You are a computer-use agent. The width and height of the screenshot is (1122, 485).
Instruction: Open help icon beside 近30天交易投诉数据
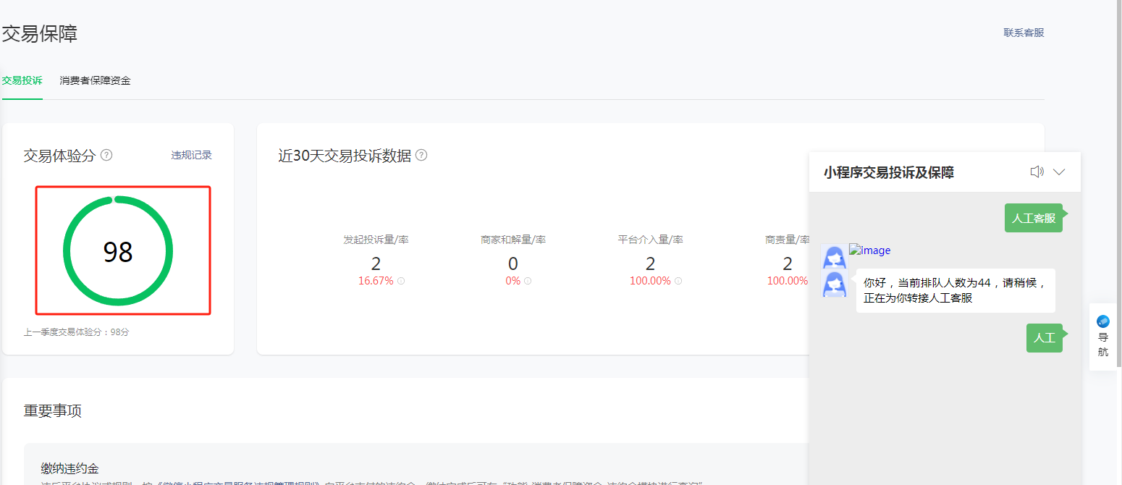pos(421,155)
